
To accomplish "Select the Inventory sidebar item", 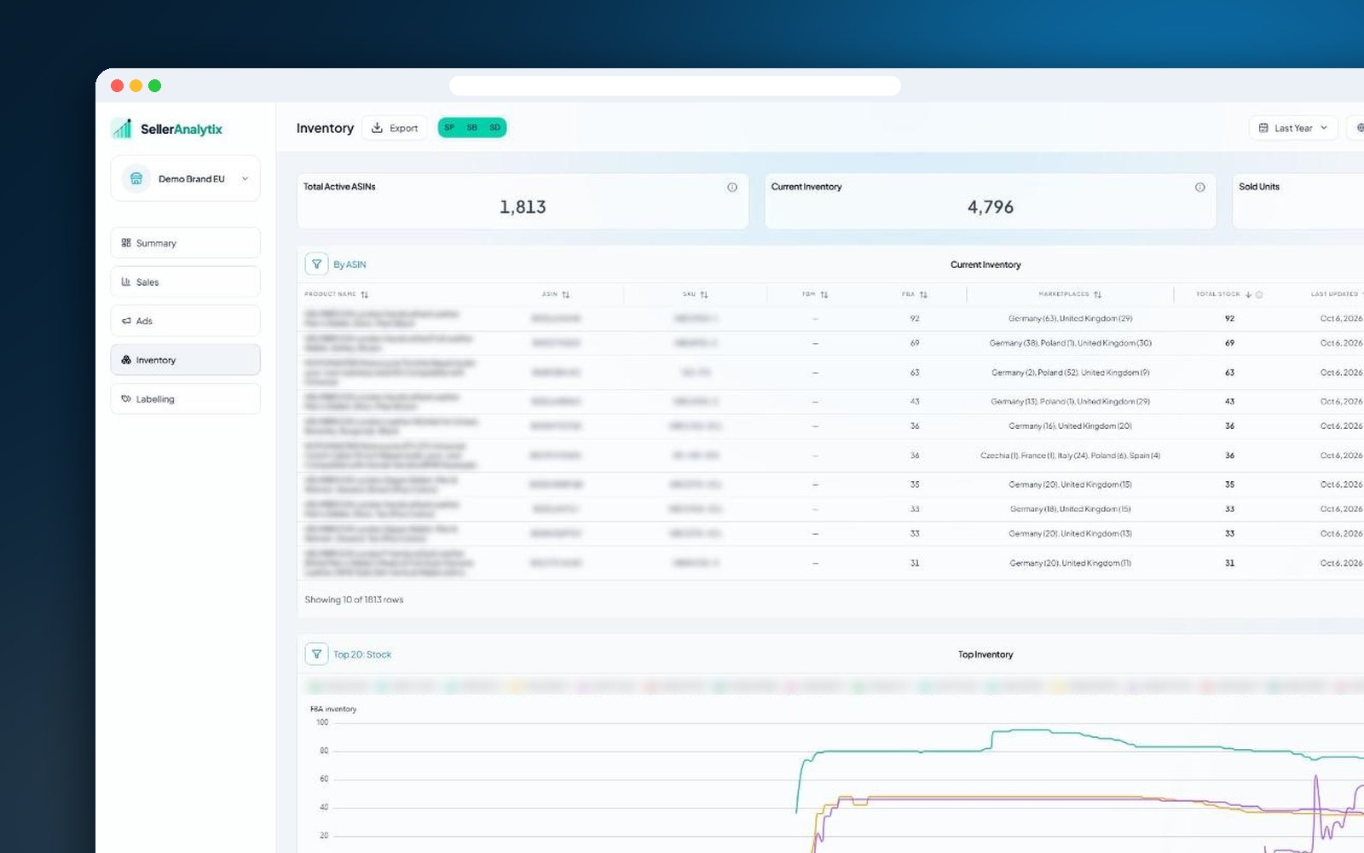I will (185, 360).
